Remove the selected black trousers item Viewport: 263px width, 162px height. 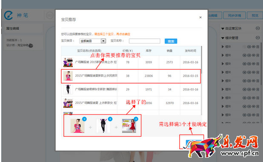click(110, 119)
